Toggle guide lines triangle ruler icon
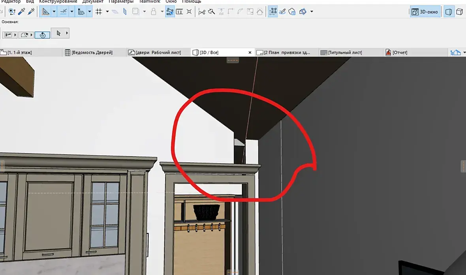This screenshot has height=275, width=466. click(45, 11)
